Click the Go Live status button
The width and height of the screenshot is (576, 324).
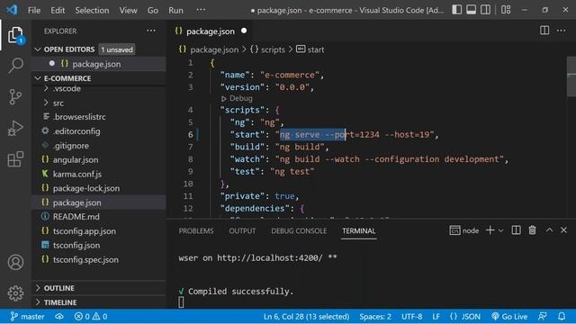509,316
